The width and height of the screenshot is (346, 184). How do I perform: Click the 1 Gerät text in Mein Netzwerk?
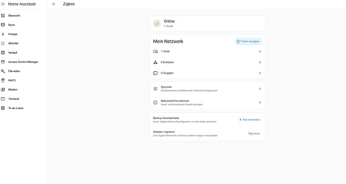[165, 52]
